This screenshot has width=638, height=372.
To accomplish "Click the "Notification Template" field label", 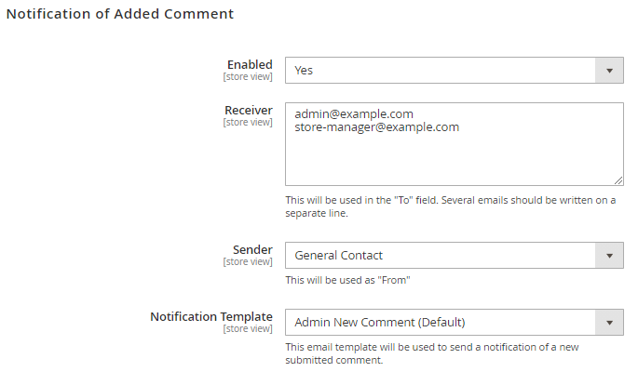I will [211, 316].
